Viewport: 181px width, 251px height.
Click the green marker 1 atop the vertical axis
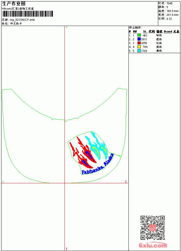pyautogui.click(x=67, y=27)
